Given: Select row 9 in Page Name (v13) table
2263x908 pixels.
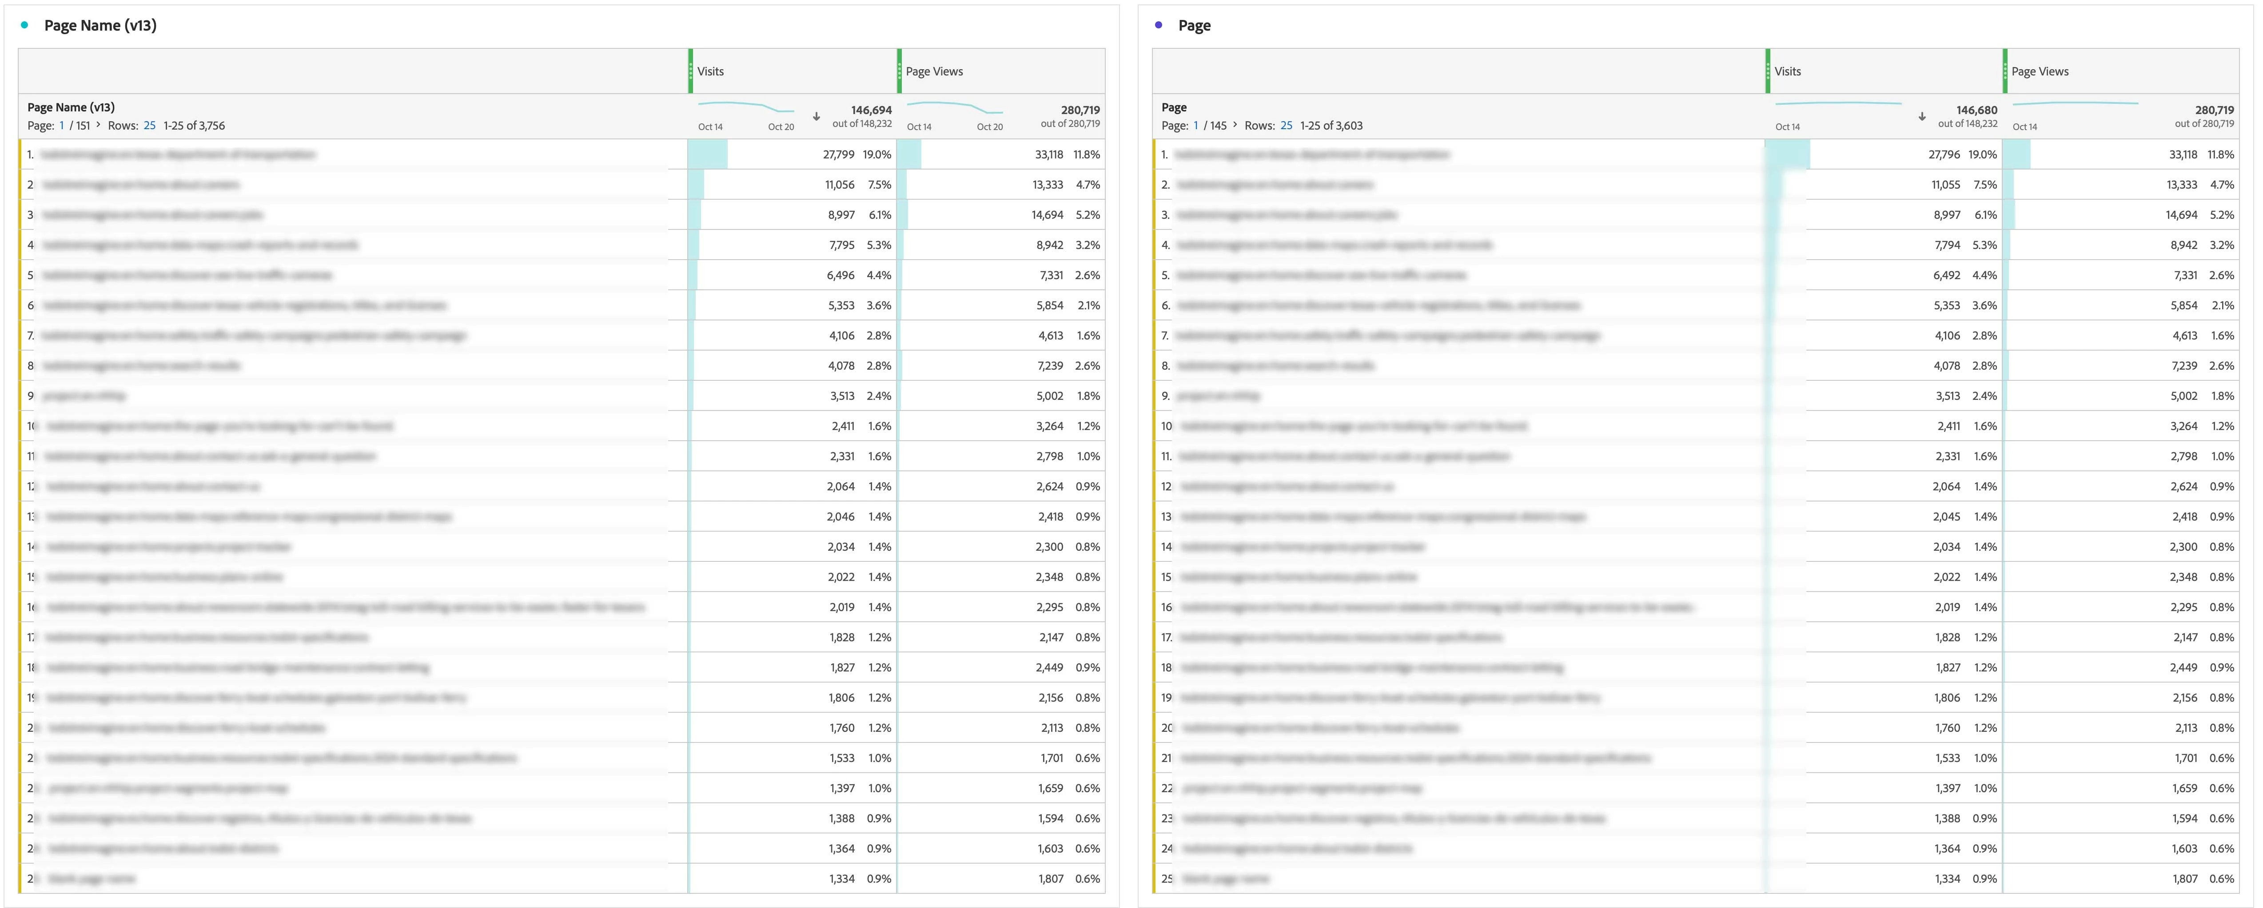Looking at the screenshot, I should pos(84,396).
